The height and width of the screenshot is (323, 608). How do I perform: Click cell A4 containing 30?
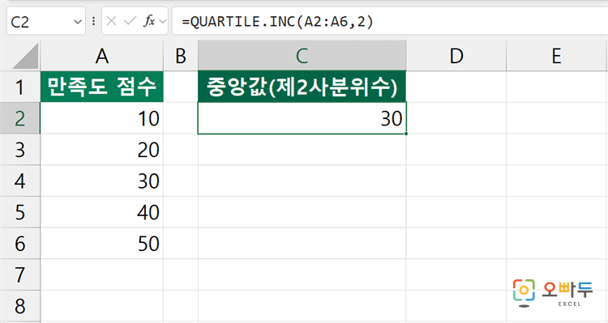tap(101, 181)
